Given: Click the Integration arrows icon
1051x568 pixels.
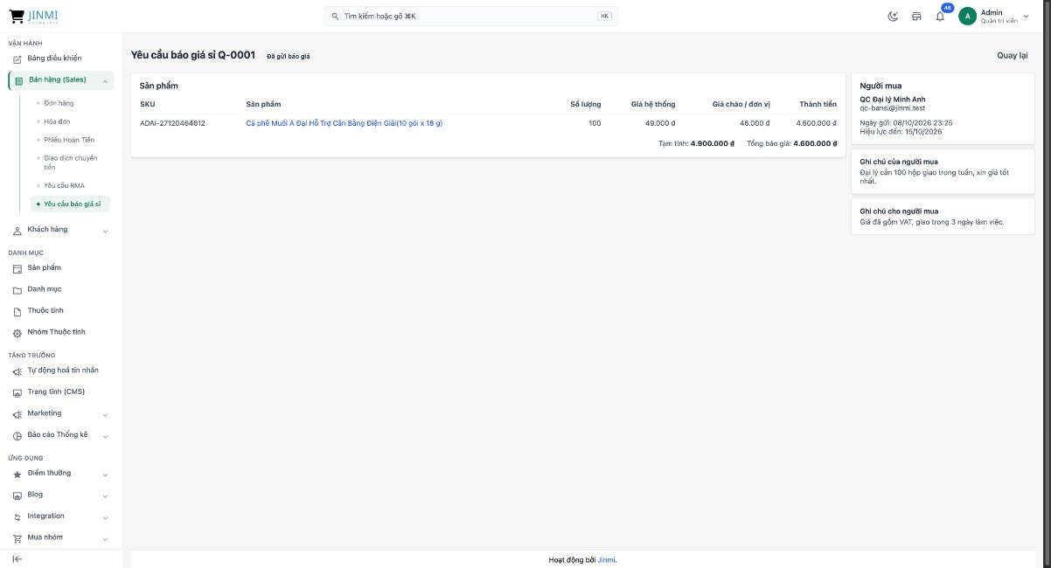Looking at the screenshot, I should point(17,517).
